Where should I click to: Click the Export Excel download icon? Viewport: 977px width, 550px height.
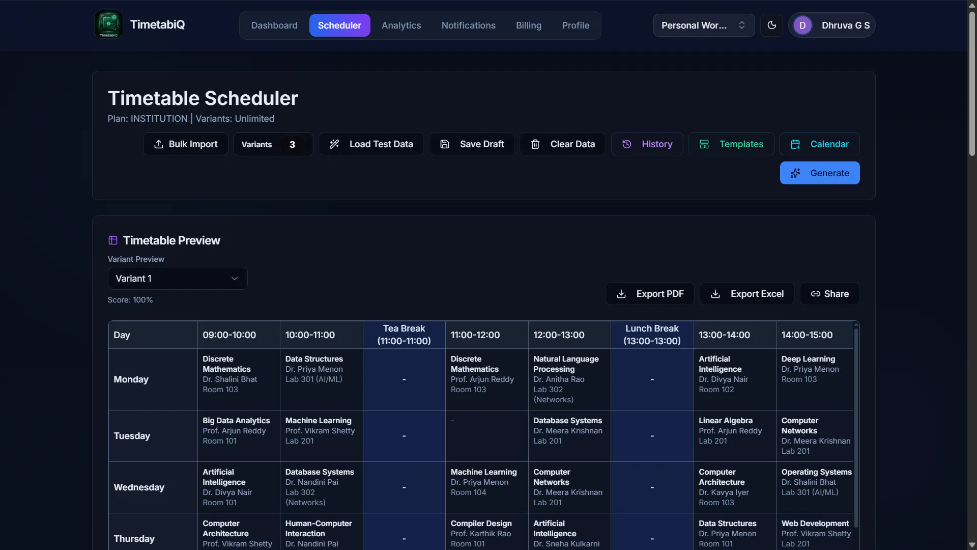pos(715,294)
